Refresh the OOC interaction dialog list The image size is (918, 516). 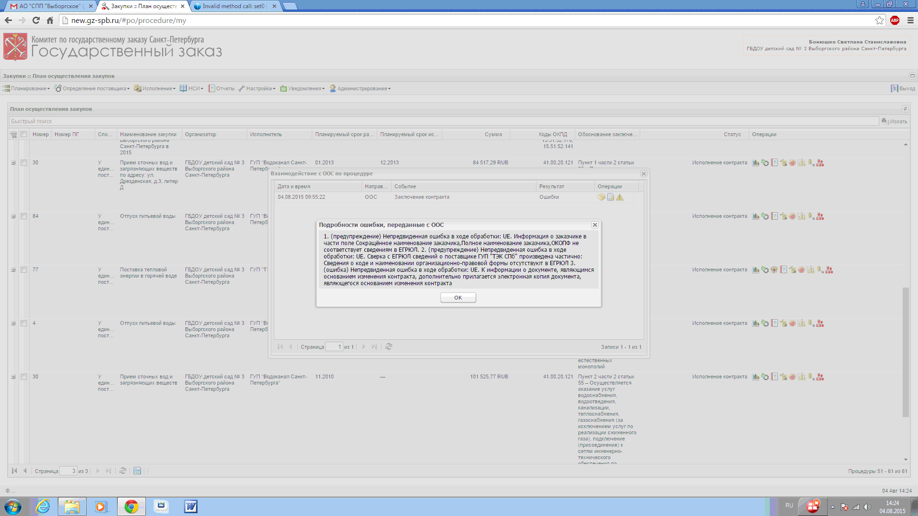[x=389, y=346]
